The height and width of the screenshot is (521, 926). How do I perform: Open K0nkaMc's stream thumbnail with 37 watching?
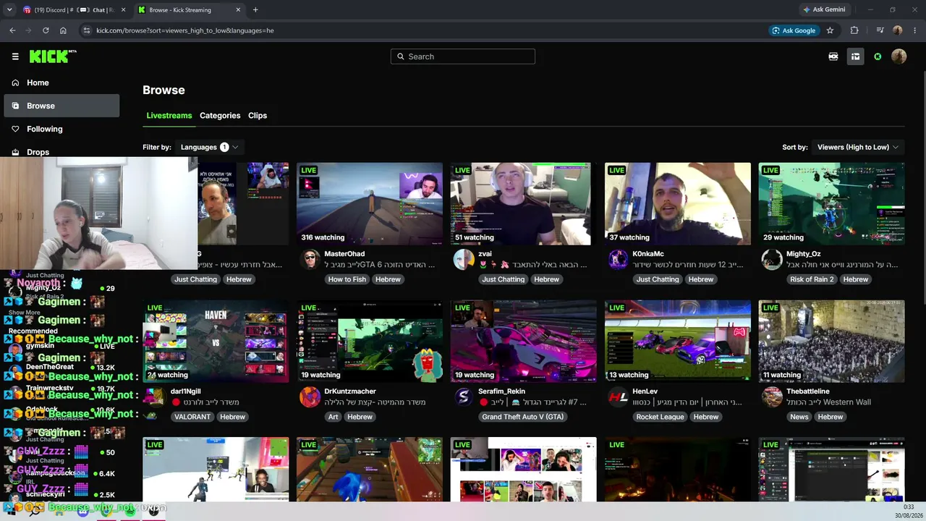[678, 204]
